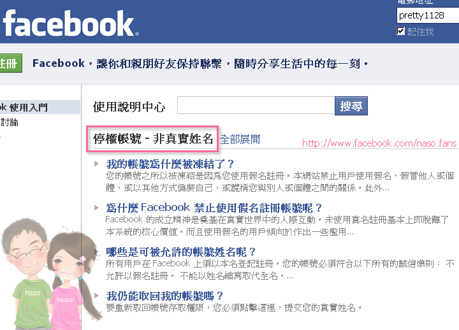Screen dimensions: 459x330
Task: Click the naso.fans watermark URL
Action: (379, 143)
